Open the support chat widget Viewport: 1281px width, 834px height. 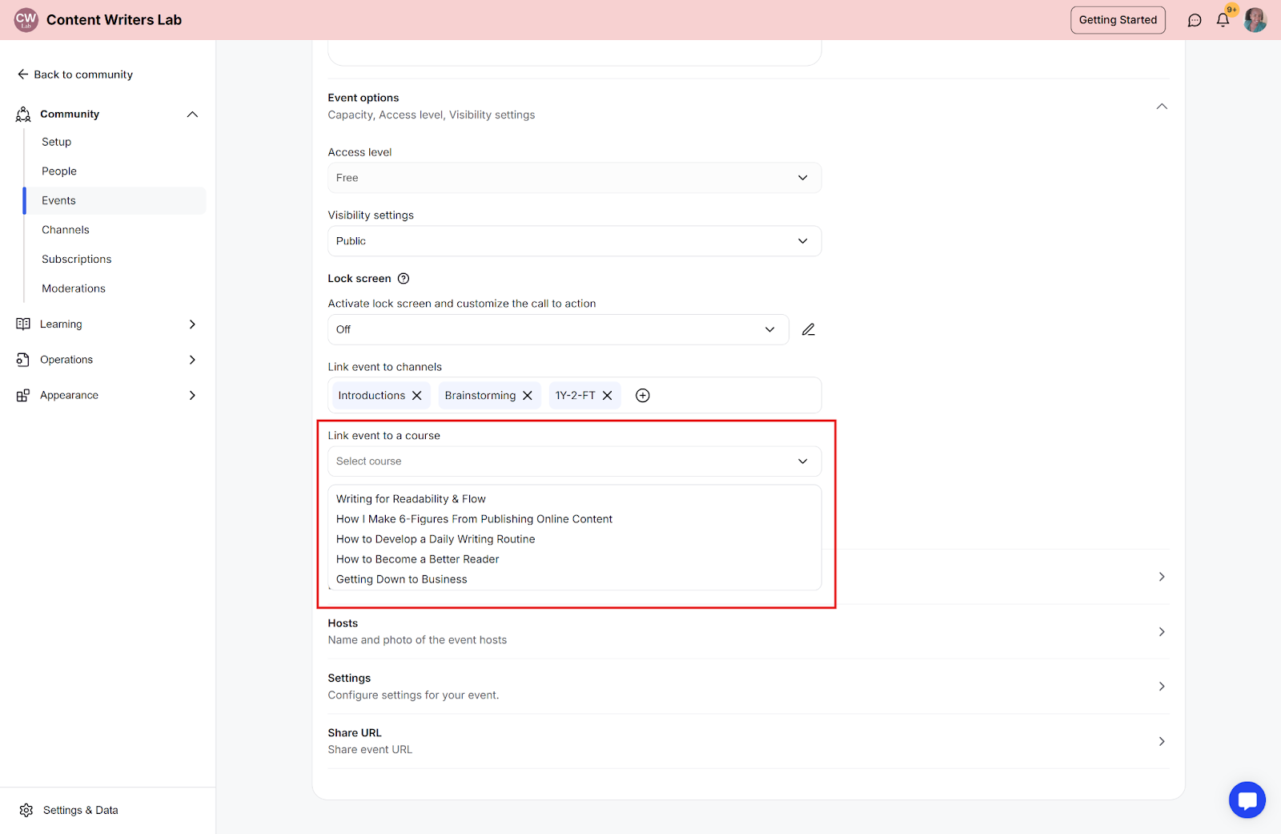click(1247, 800)
